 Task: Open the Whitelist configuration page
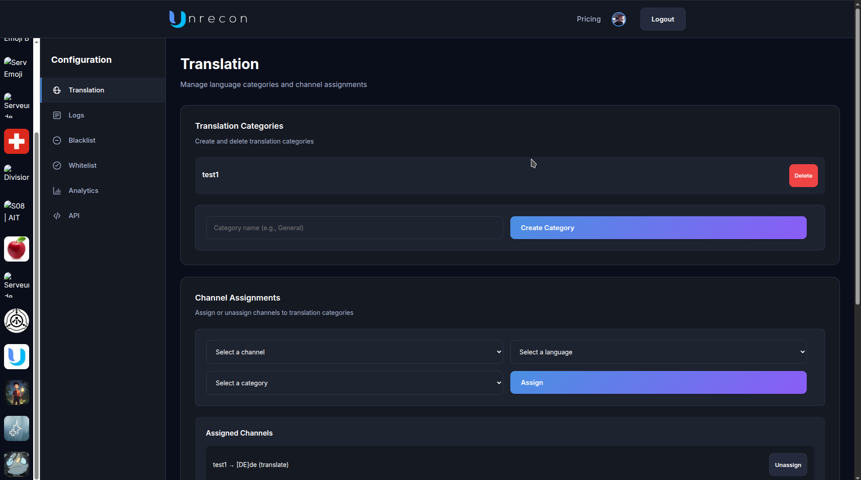pyautogui.click(x=103, y=166)
